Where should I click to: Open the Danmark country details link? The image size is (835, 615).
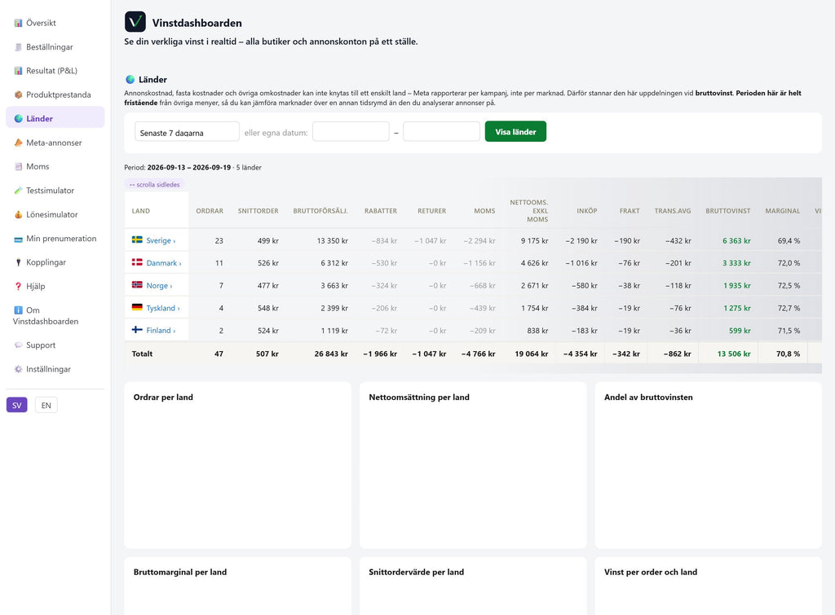(x=164, y=263)
